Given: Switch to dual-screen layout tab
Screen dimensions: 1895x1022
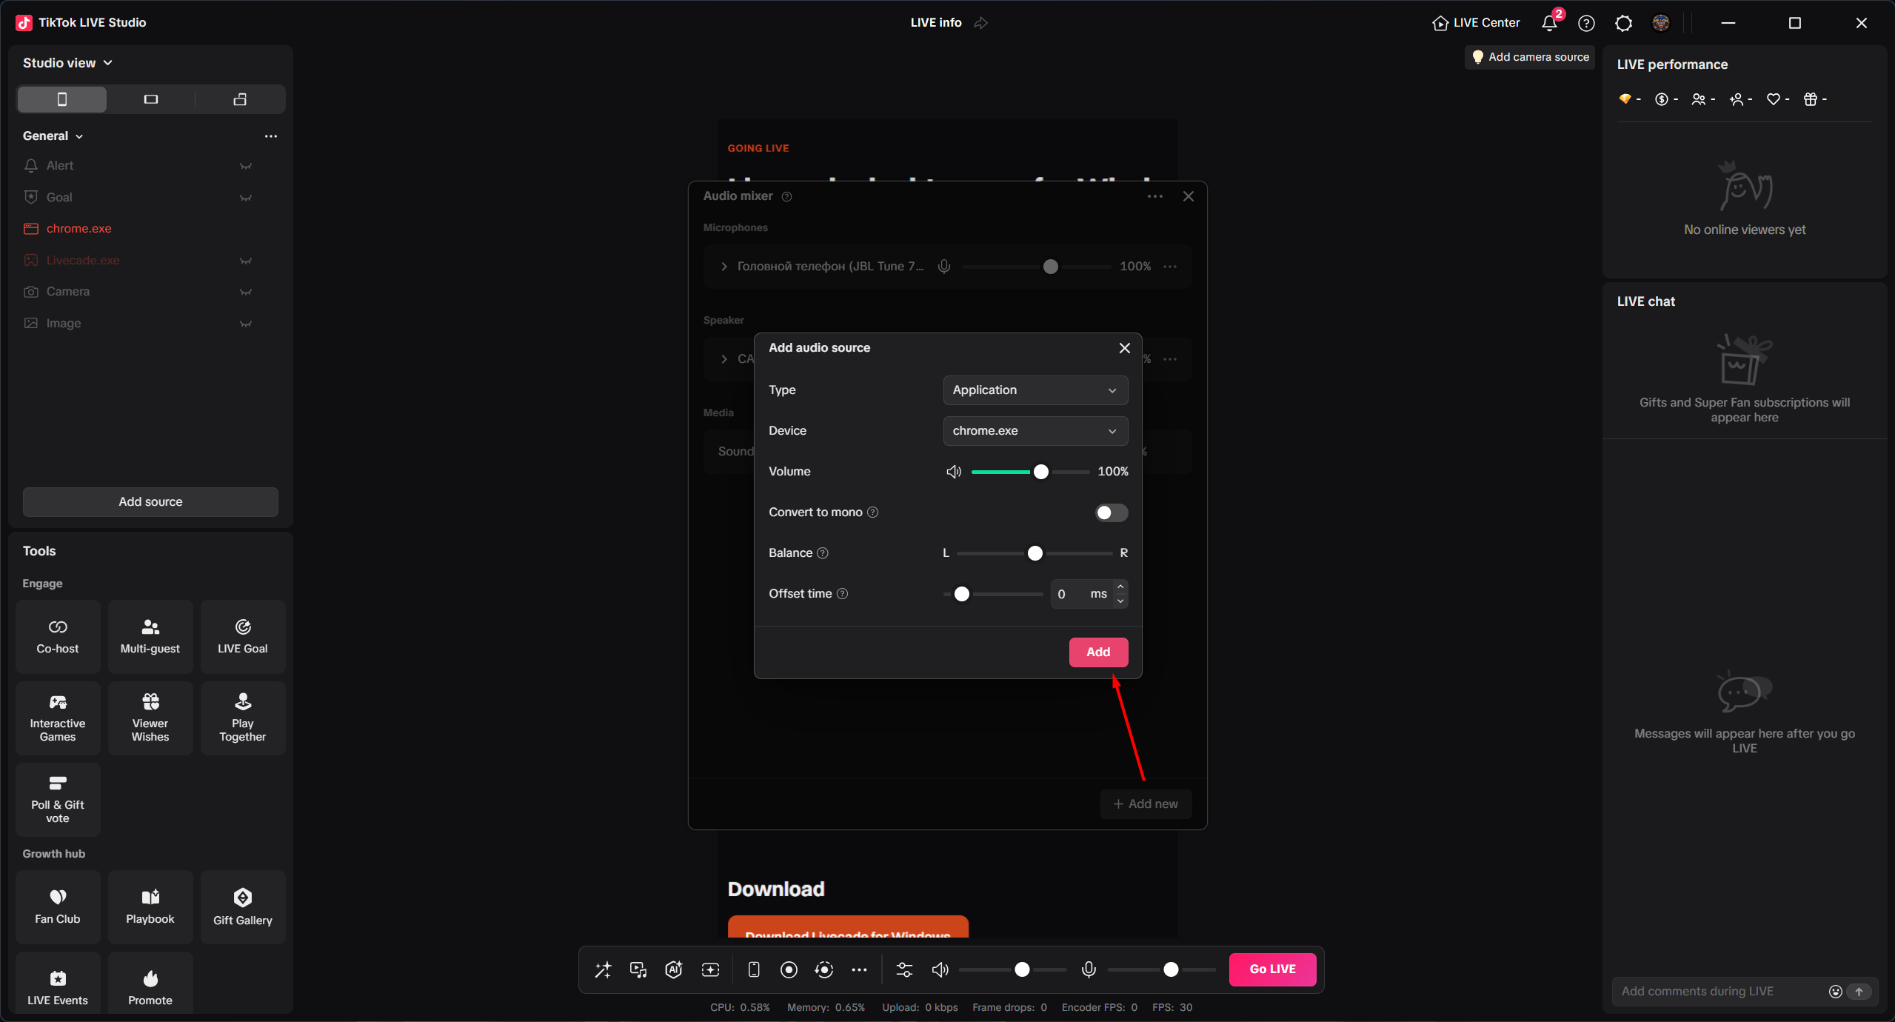Looking at the screenshot, I should pos(240,99).
